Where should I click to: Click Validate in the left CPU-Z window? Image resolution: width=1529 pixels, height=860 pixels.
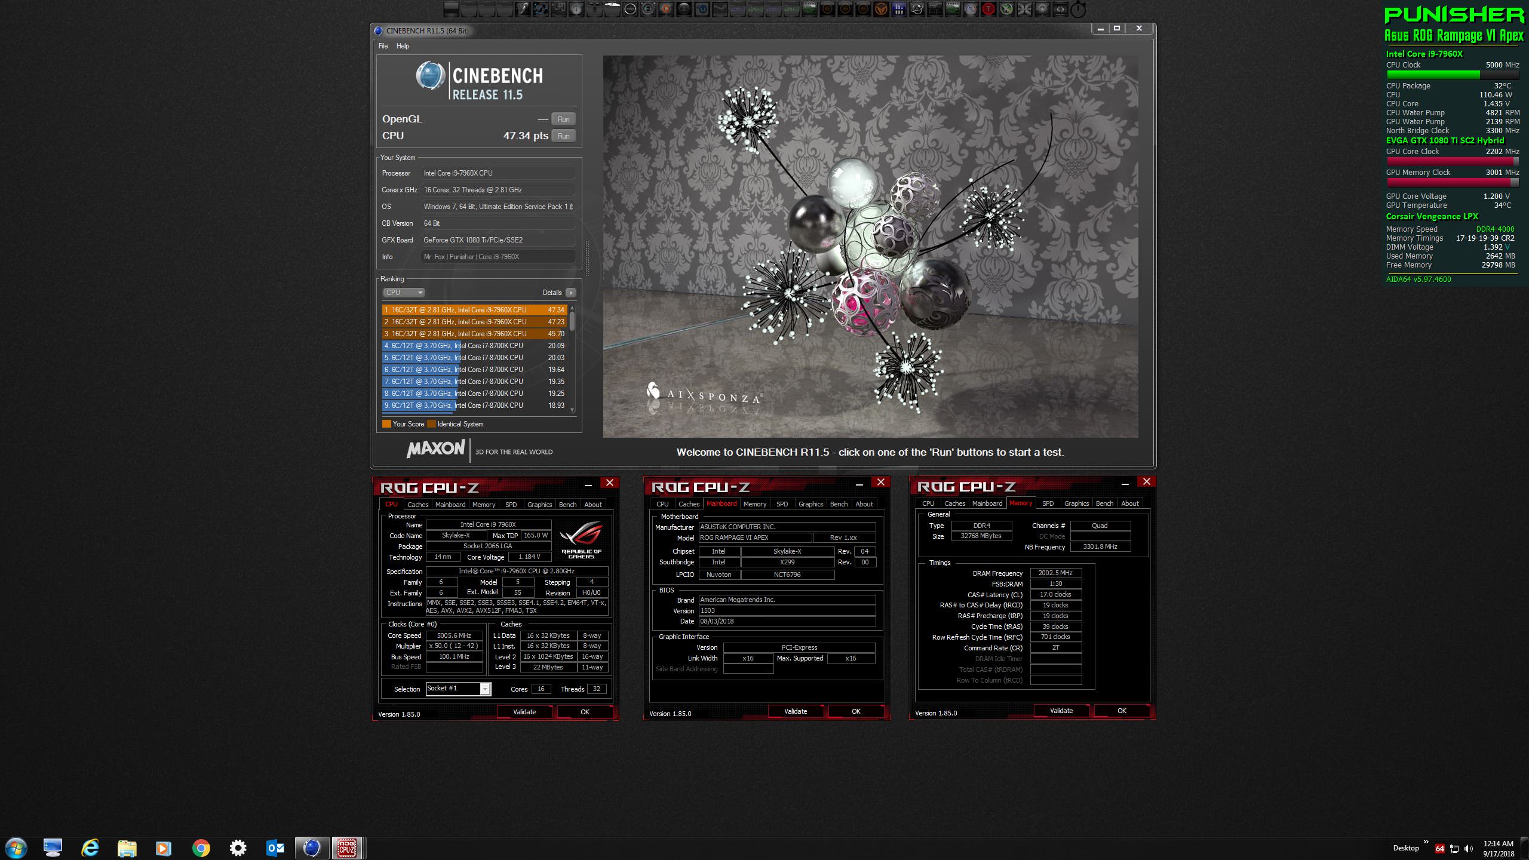pos(524,712)
